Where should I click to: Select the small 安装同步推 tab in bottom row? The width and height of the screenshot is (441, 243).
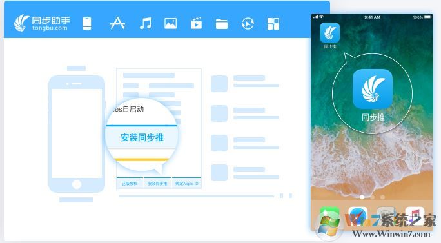157,183
